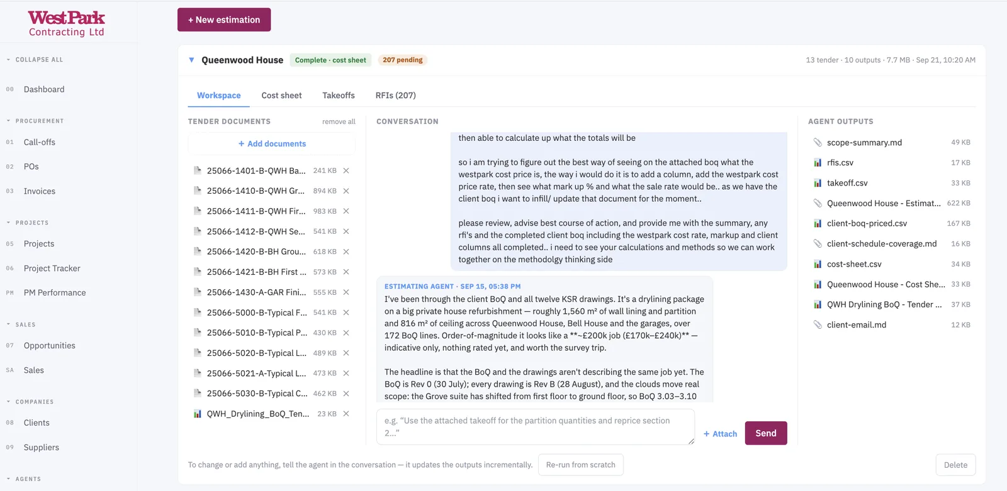Remove the QWH_Drylining_BoQ_Ten... file

click(346, 414)
